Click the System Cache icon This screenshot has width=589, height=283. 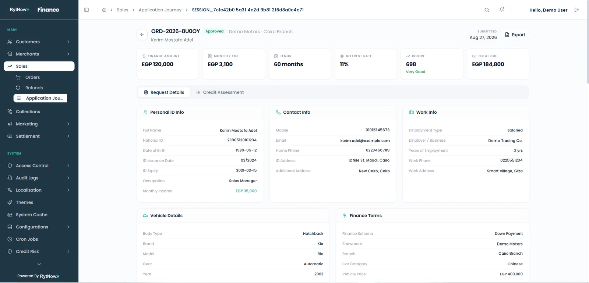[x=10, y=215]
